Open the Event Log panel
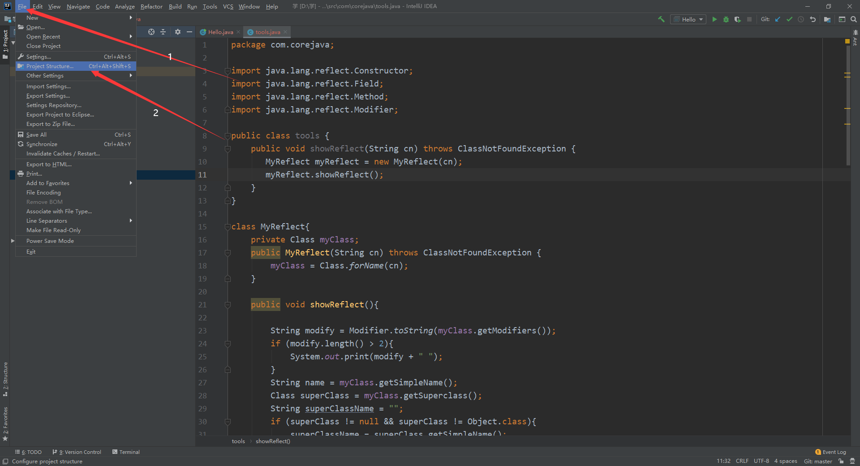 (834, 452)
